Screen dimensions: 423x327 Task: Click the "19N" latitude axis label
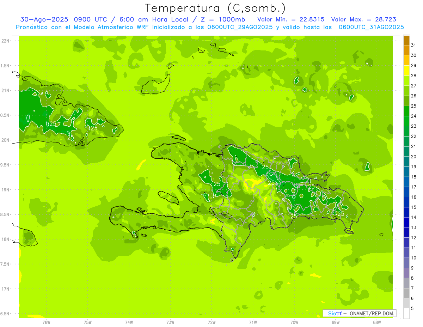[6, 190]
